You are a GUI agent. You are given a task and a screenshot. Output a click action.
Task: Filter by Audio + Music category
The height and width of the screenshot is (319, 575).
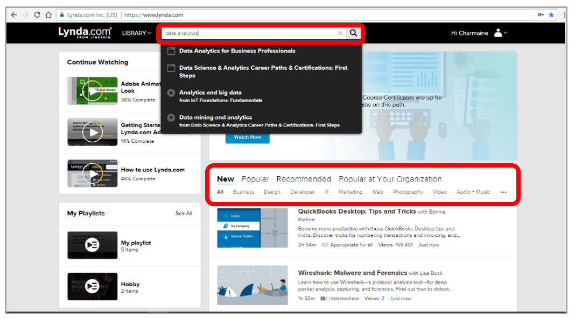pos(473,192)
